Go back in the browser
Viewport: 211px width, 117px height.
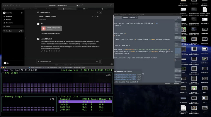16,5
